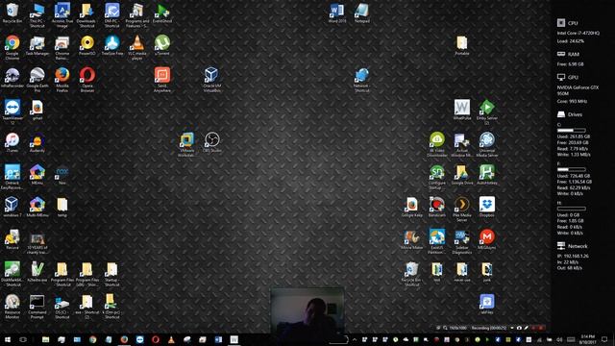Open Task View from the taskbar
The width and height of the screenshot is (615, 346).
pos(23,339)
